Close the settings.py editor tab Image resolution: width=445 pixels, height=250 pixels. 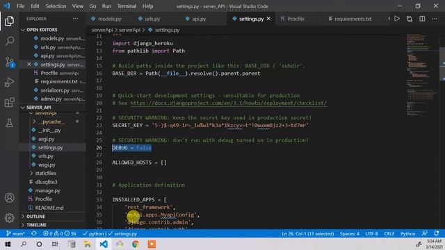(268, 19)
